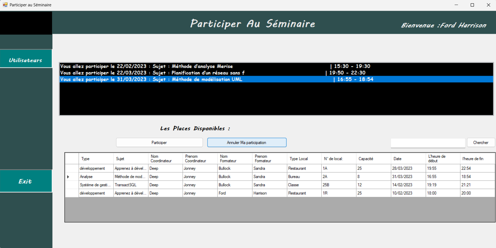Click the Participer button
Screen dimensions: 496x248
click(x=159, y=143)
